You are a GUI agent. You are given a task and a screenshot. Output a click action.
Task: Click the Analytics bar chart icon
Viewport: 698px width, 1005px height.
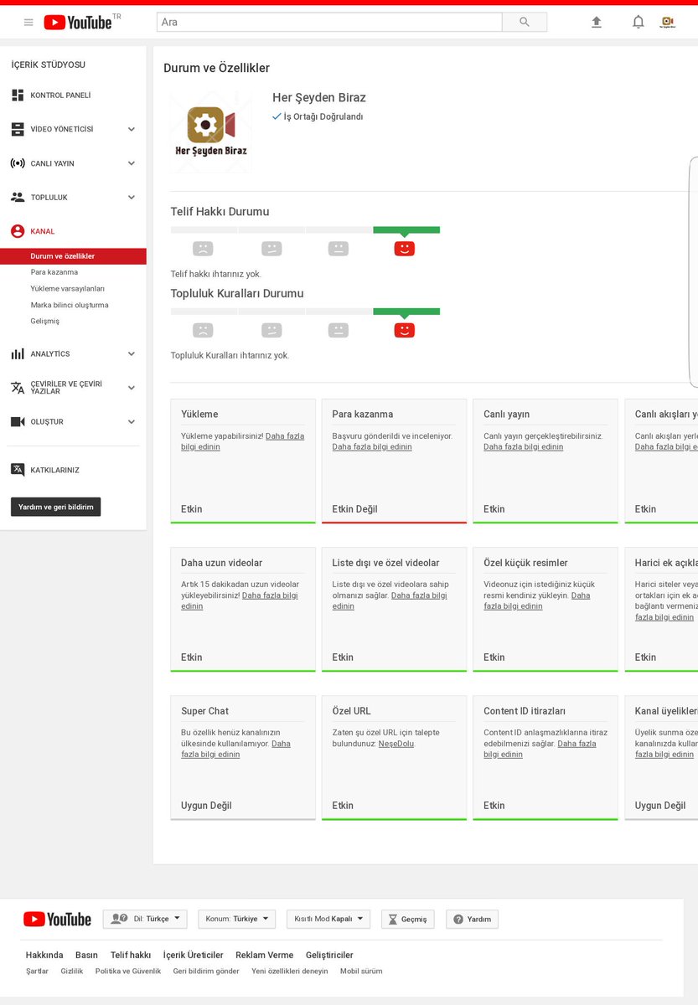pos(18,353)
